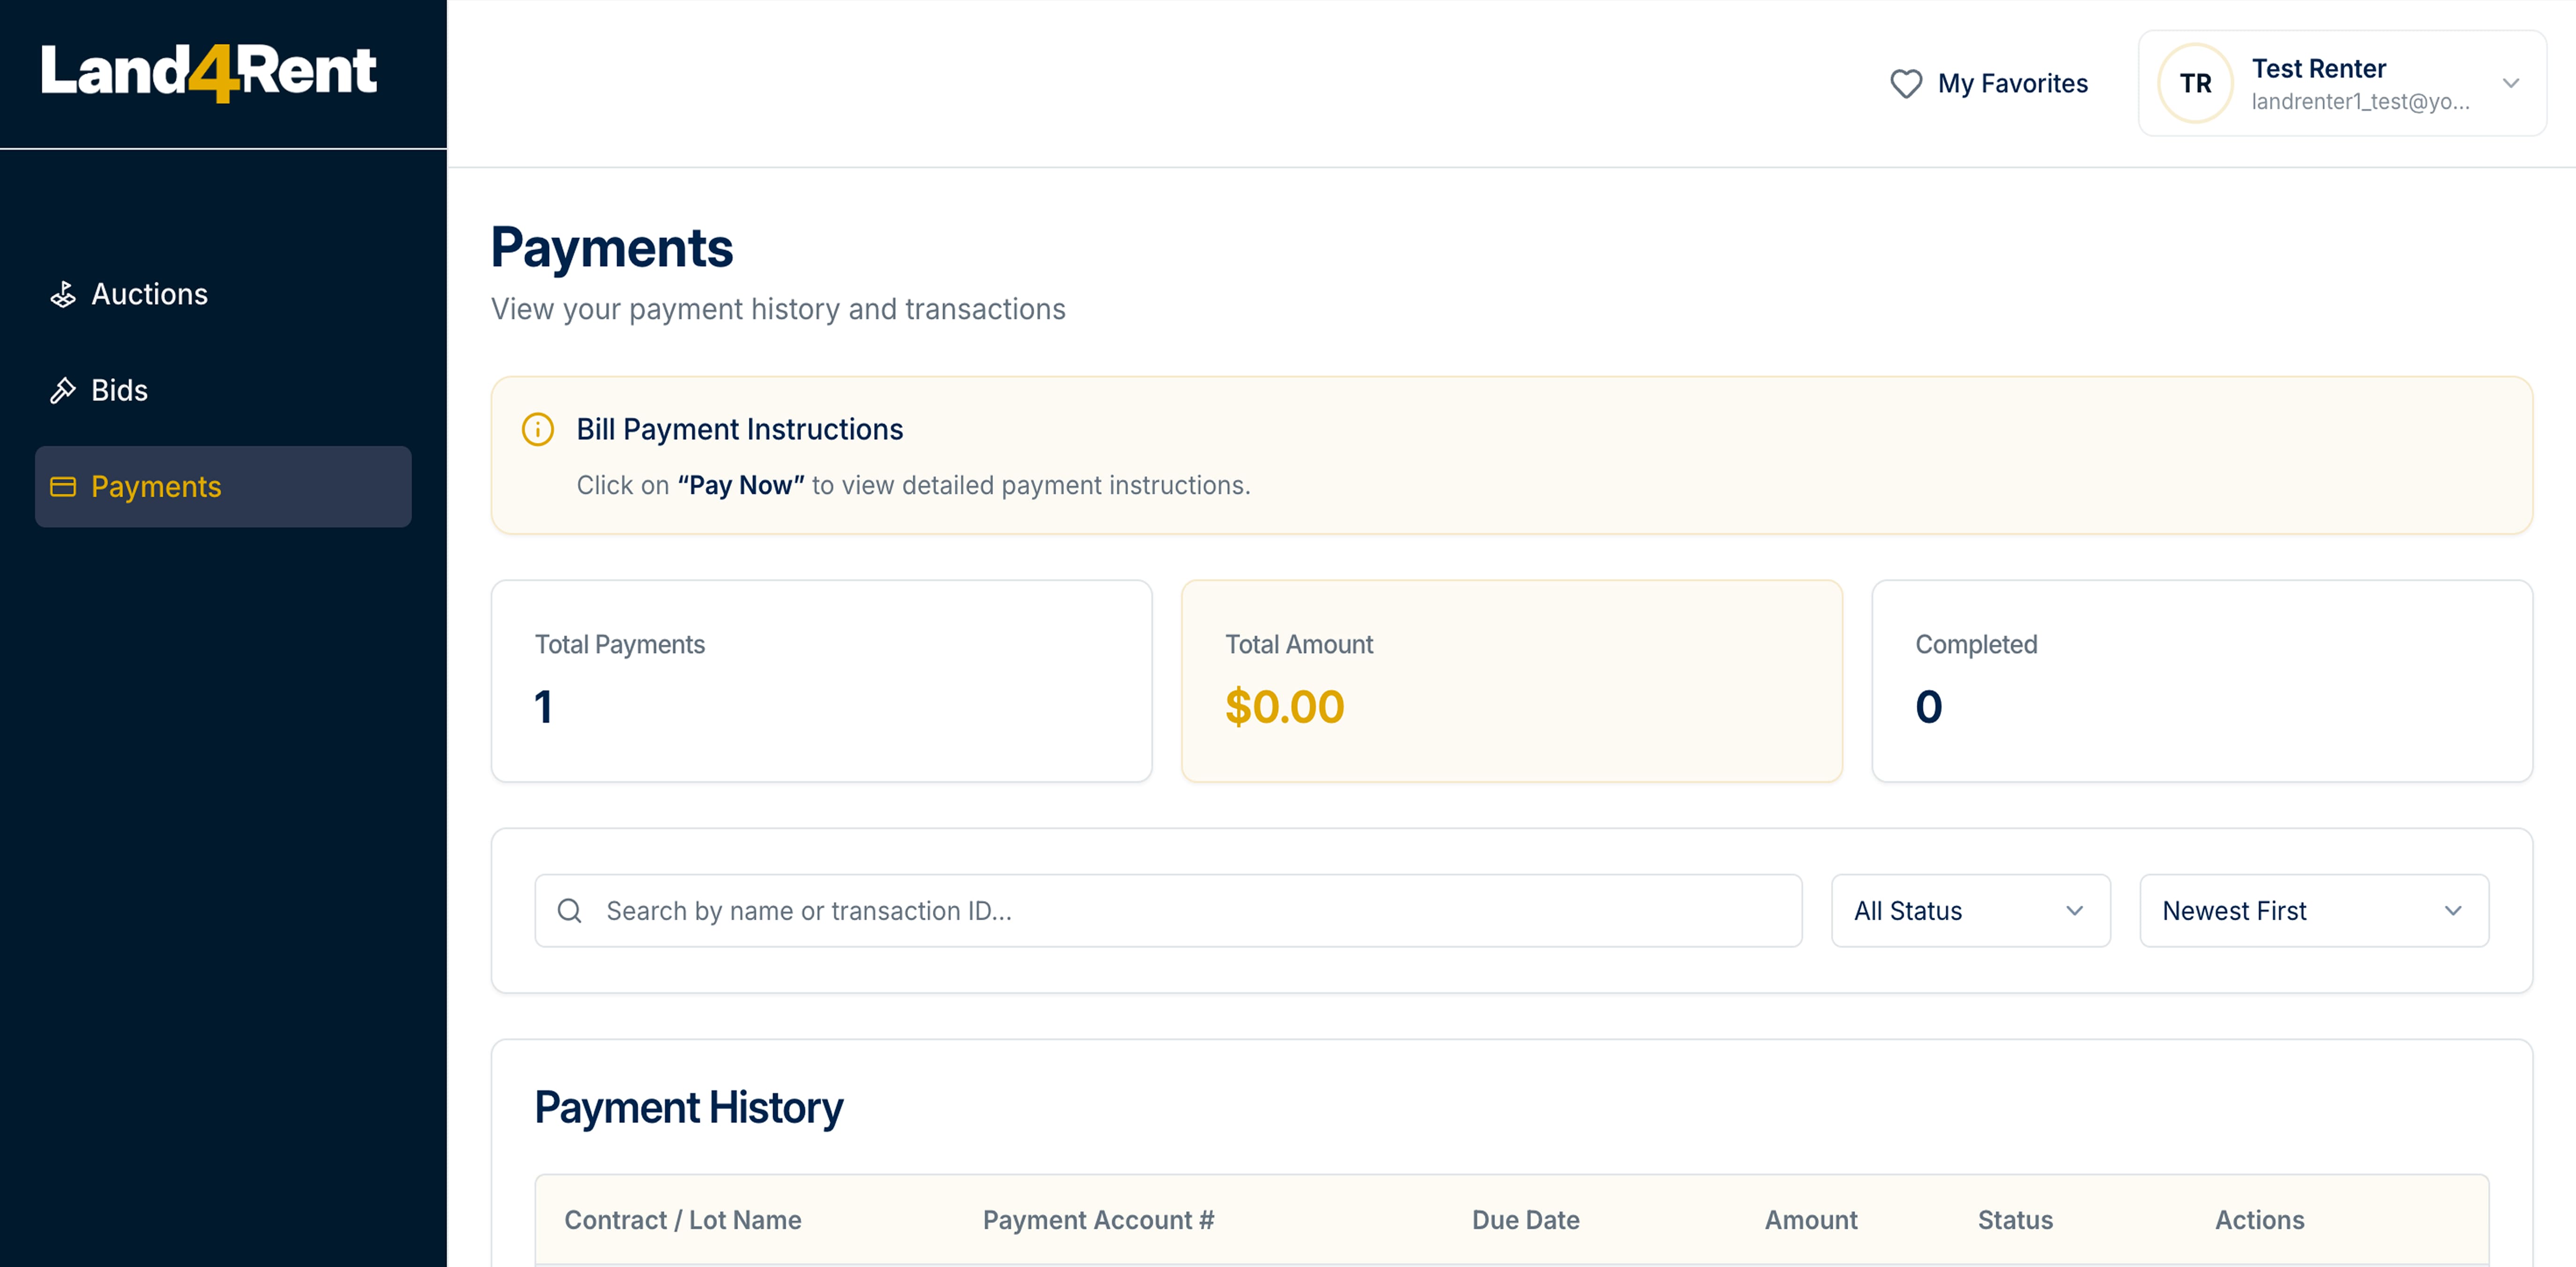The height and width of the screenshot is (1267, 2576).
Task: Open the Bids menu item
Action: point(120,390)
